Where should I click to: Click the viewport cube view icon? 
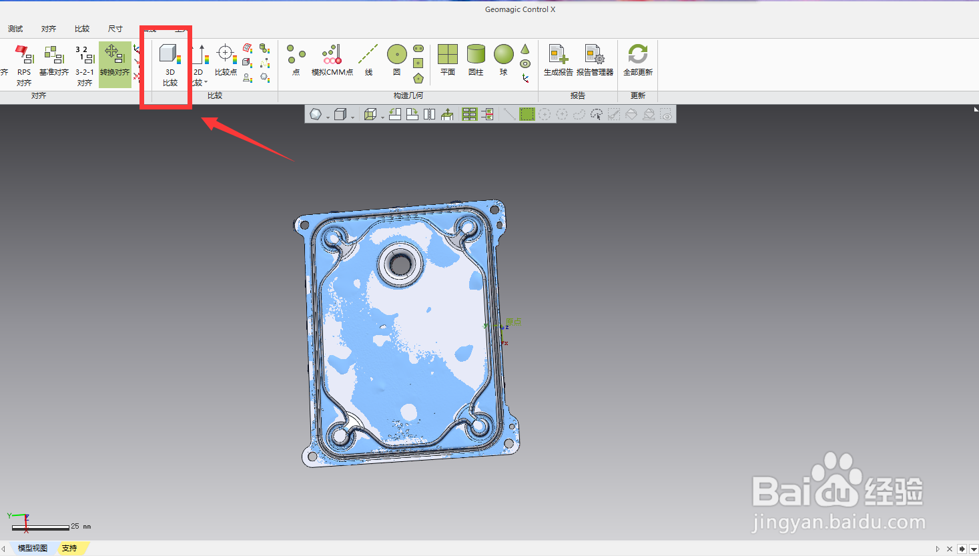340,114
